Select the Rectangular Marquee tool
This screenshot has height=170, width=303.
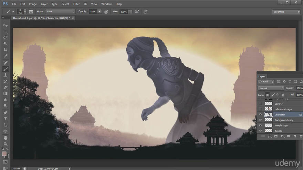pos(6,31)
